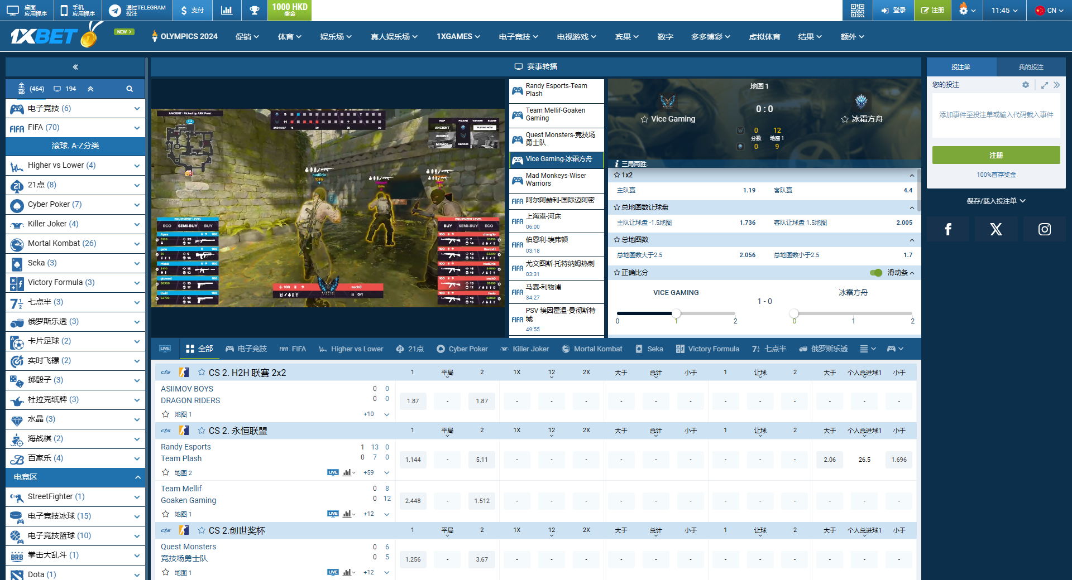Click the live game video stream
1072x580 pixels.
(x=328, y=207)
